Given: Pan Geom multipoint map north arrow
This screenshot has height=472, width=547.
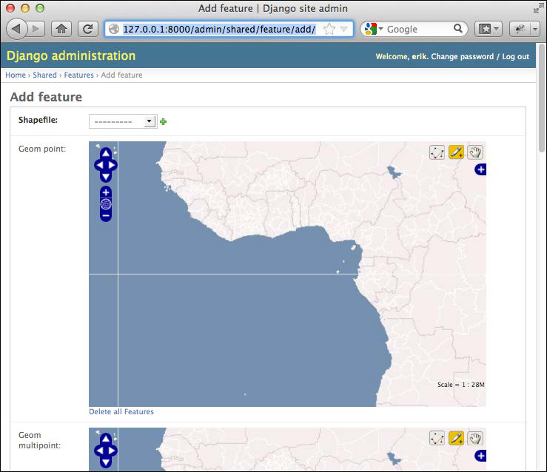Looking at the screenshot, I should (x=106, y=439).
